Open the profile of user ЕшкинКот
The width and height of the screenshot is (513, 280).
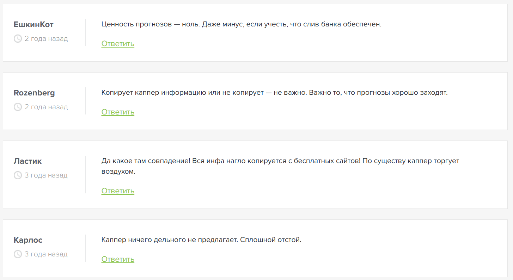click(33, 24)
